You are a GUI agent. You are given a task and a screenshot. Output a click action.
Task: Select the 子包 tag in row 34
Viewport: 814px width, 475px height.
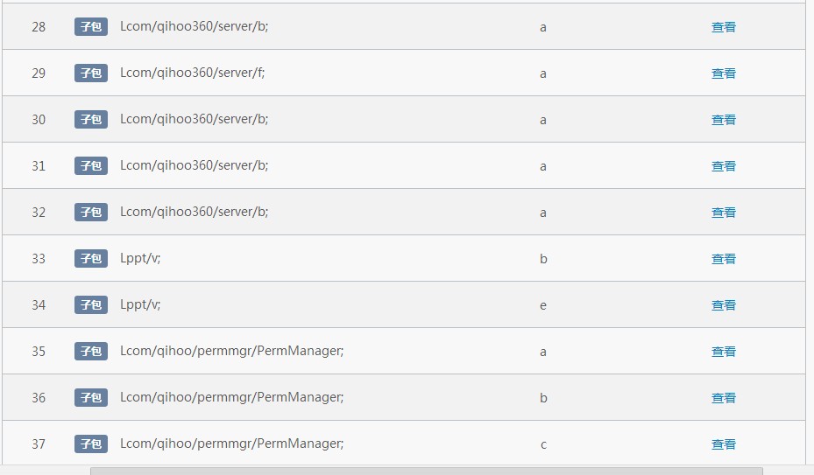point(91,305)
